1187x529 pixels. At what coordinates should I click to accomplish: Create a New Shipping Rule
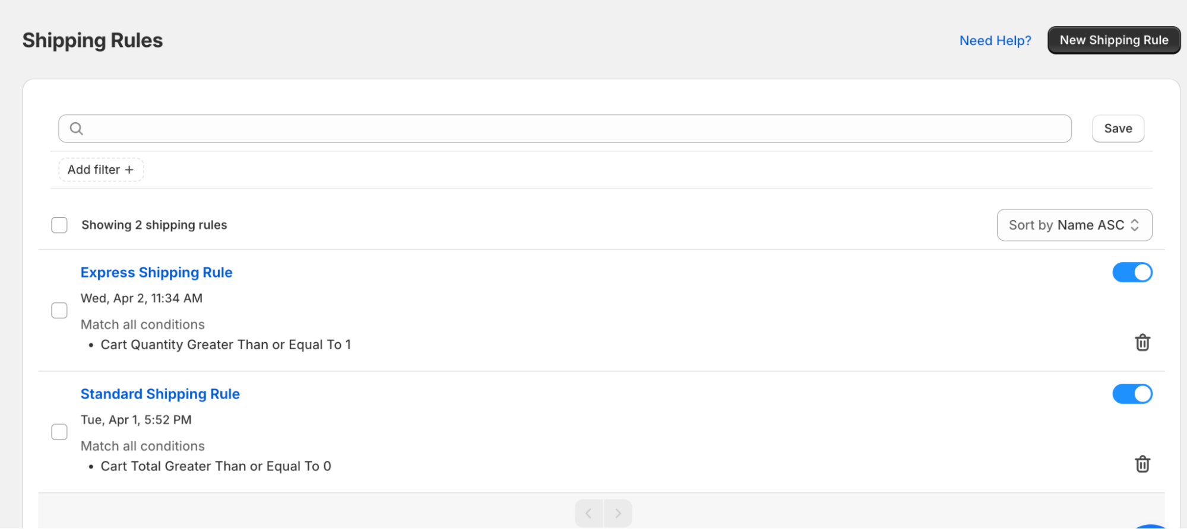pyautogui.click(x=1114, y=40)
